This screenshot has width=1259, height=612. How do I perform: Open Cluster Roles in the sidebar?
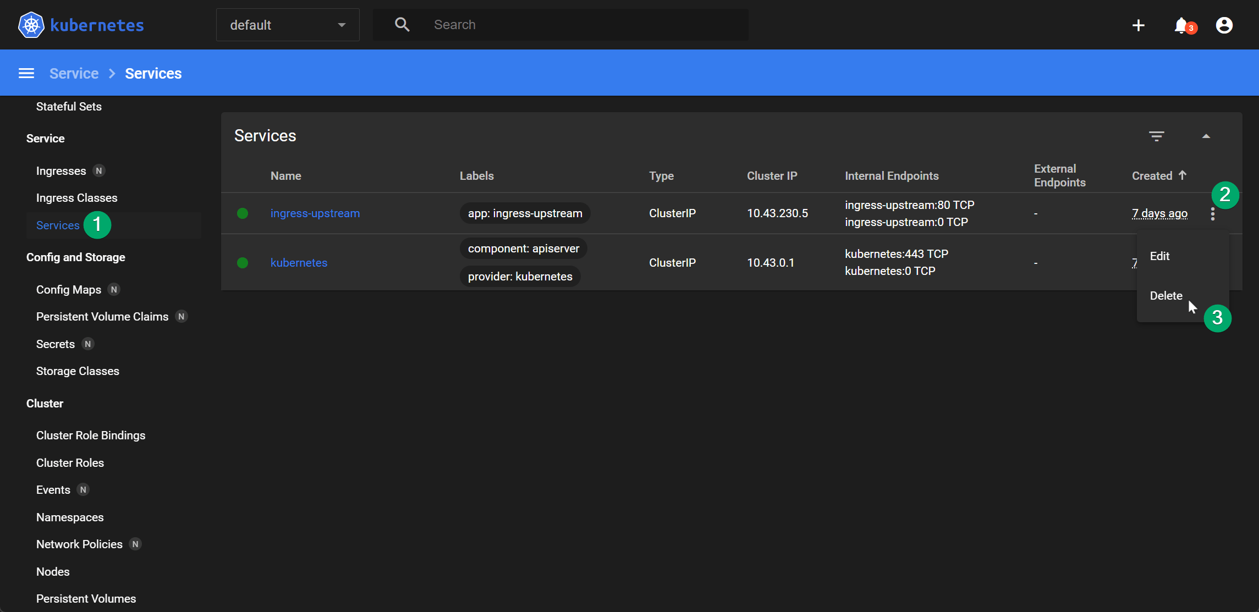[70, 463]
